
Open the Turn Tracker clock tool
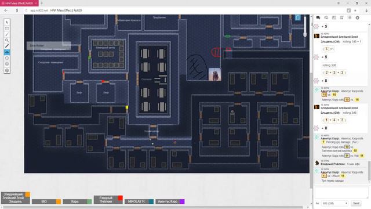tap(7, 58)
